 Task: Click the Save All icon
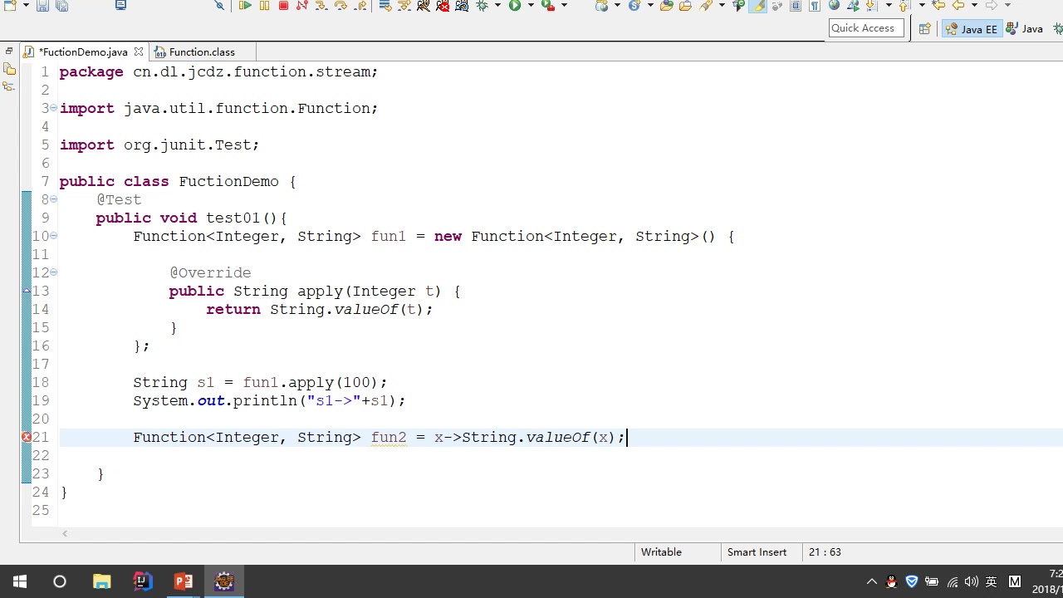(62, 6)
